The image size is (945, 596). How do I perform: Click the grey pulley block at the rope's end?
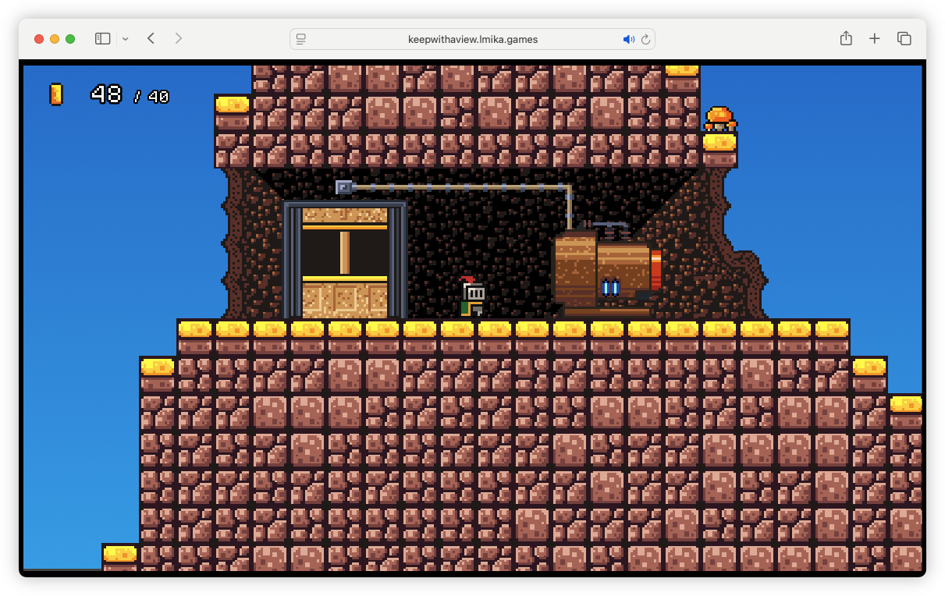[x=343, y=187]
